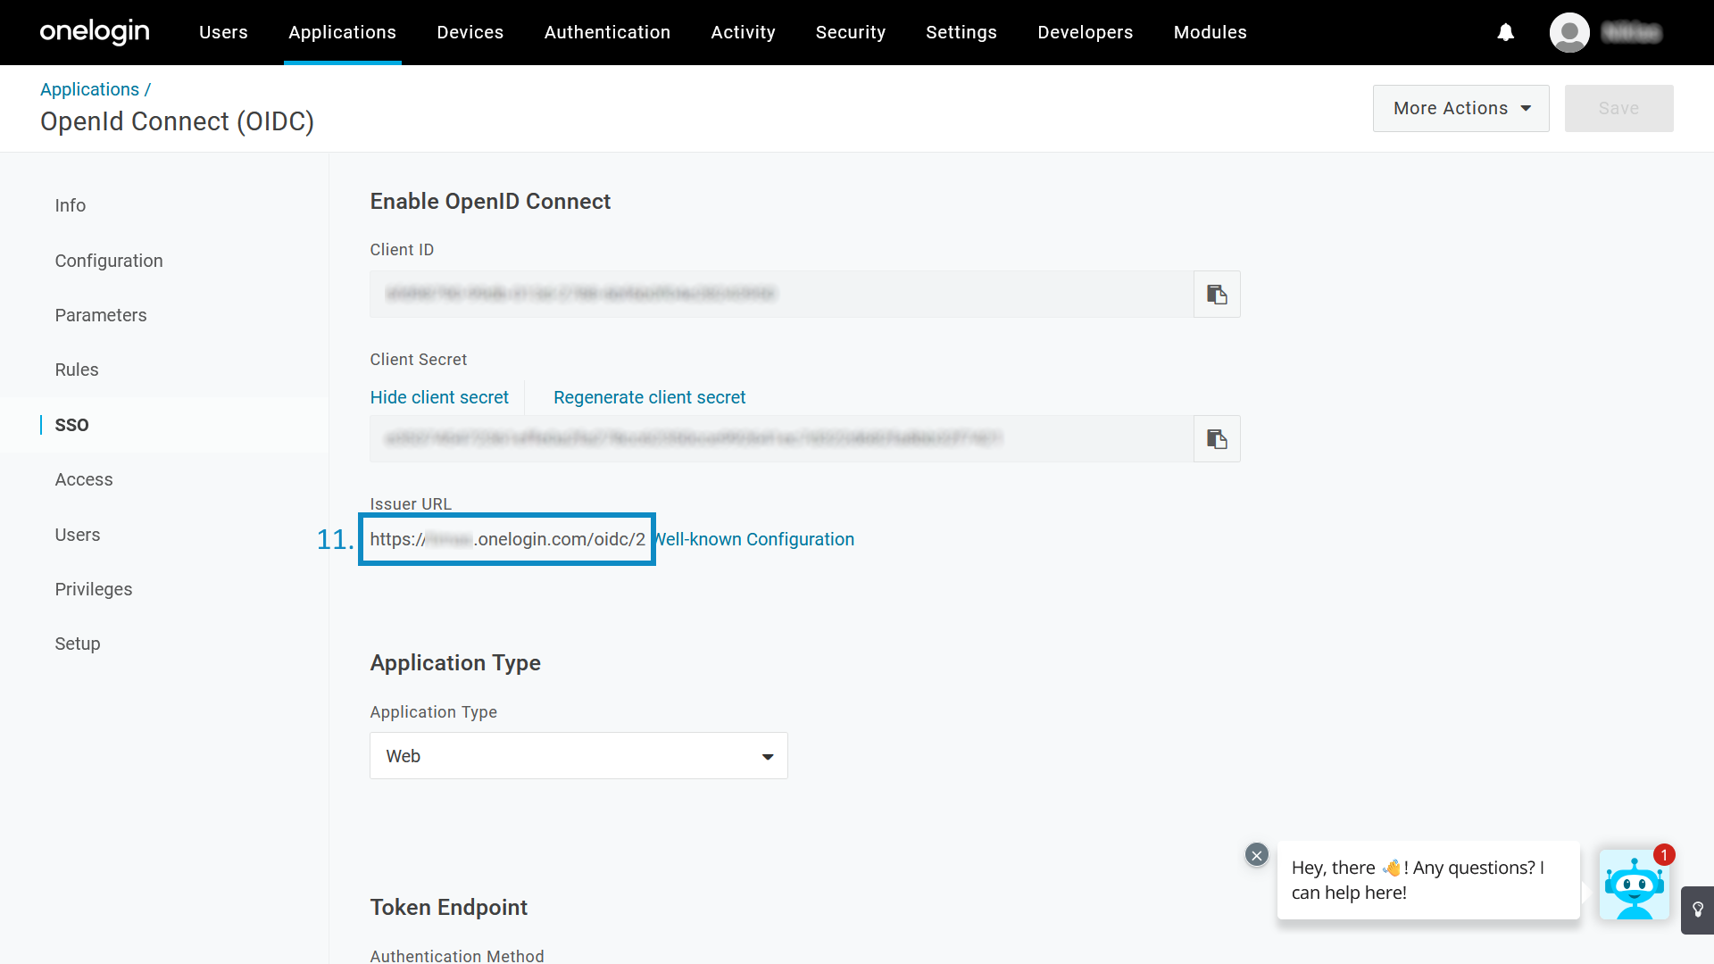Switch to the Users sidebar tab
1714x964 pixels.
tap(78, 535)
